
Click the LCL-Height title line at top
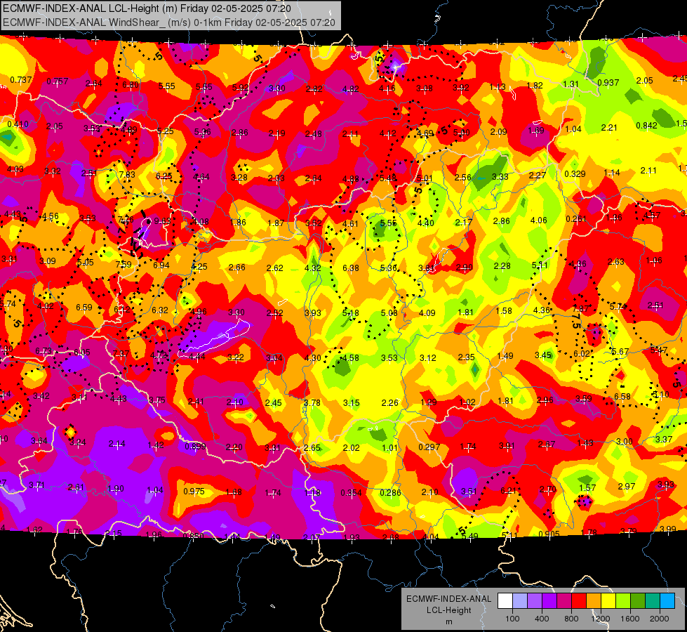pyautogui.click(x=147, y=8)
